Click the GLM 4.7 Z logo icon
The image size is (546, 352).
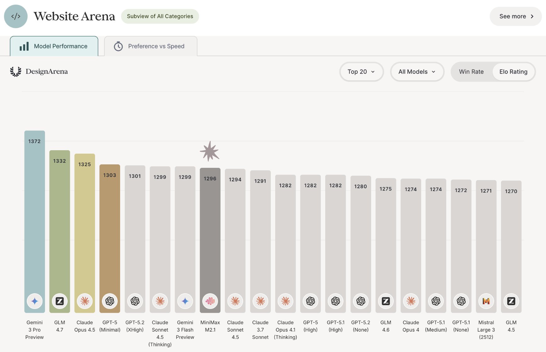tap(59, 301)
